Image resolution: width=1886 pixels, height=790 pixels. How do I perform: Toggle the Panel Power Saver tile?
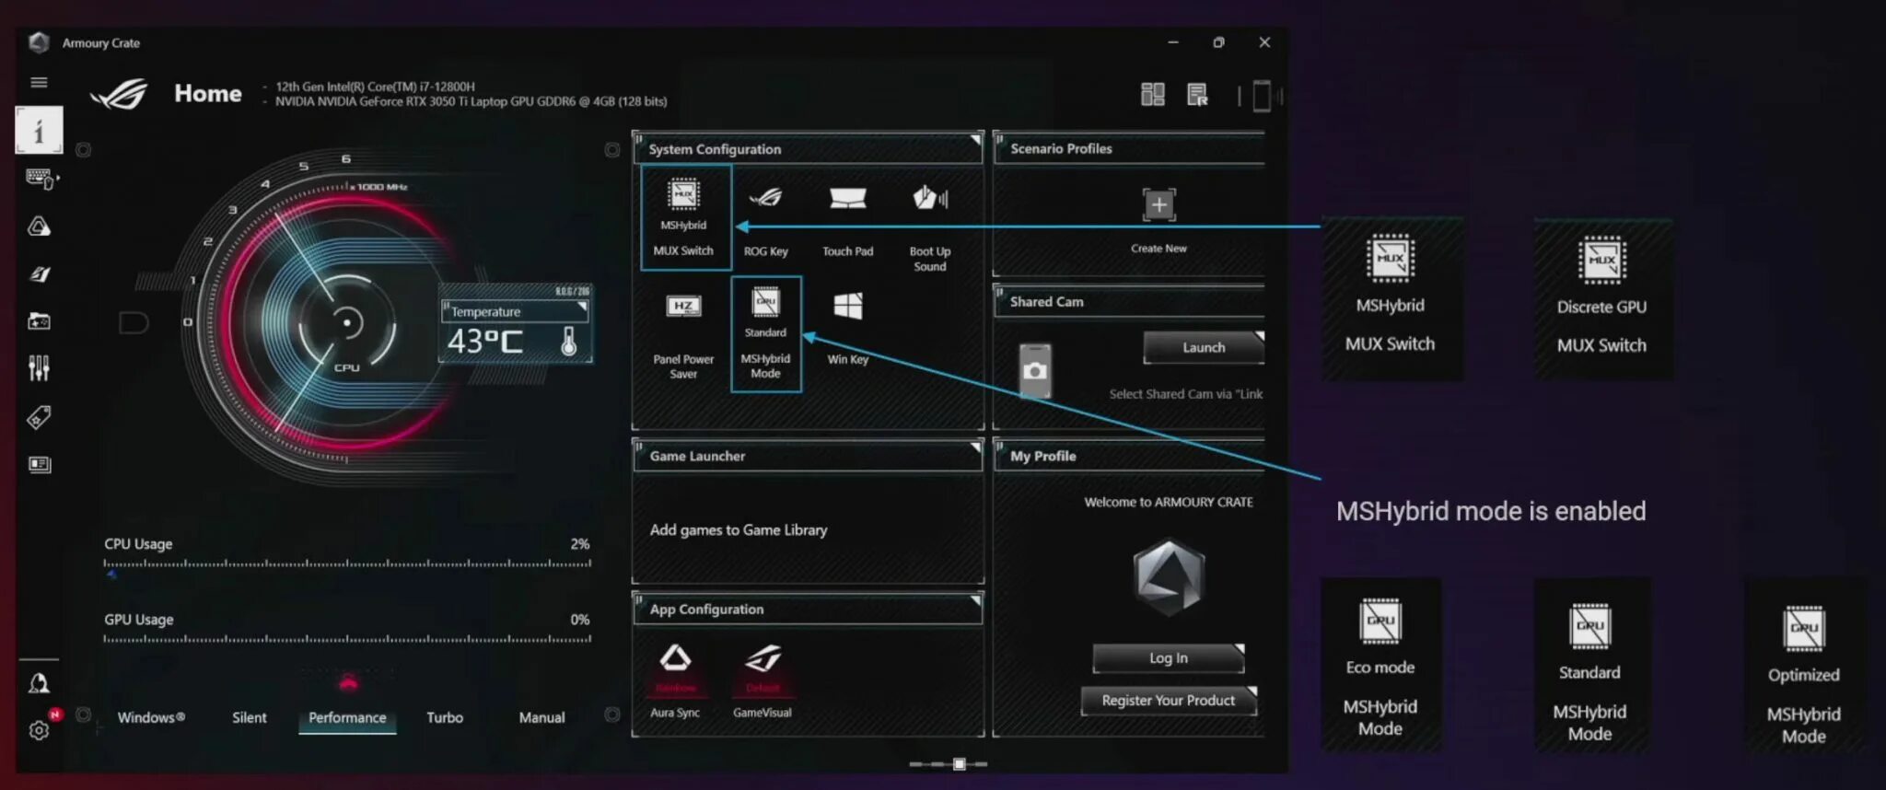[683, 335]
